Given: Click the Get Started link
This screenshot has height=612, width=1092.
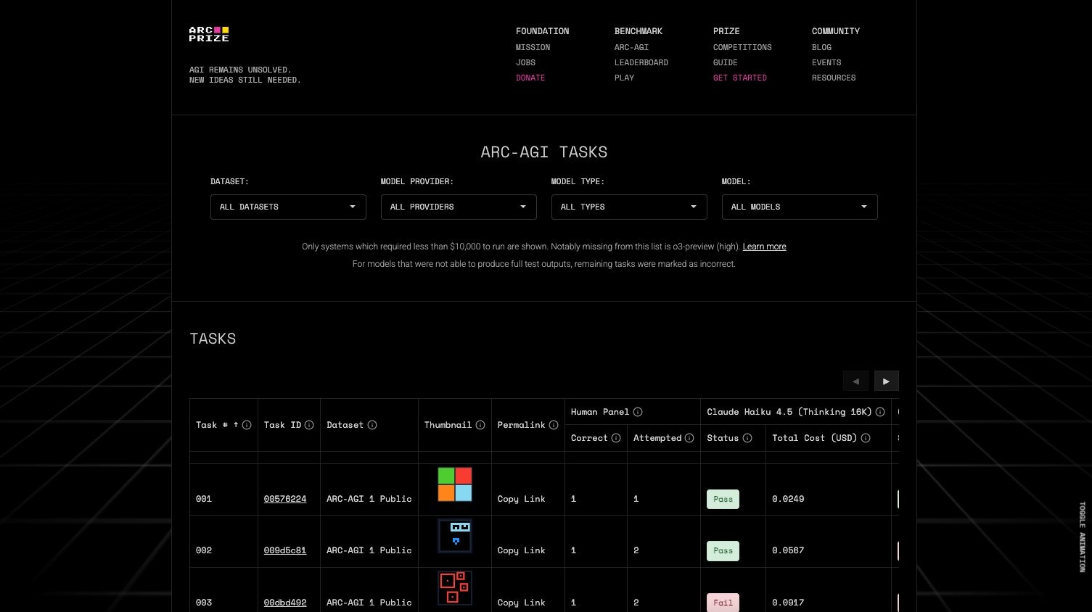Looking at the screenshot, I should coord(739,78).
